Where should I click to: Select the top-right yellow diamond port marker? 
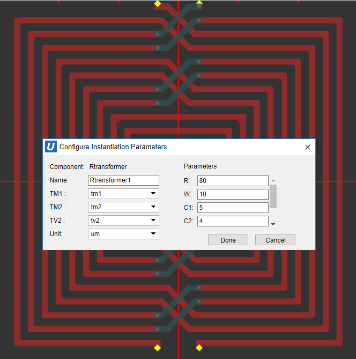(x=199, y=3)
